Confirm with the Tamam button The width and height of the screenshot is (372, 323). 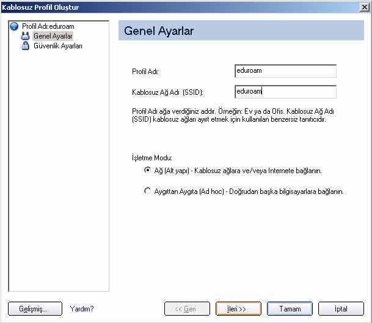pos(290,309)
